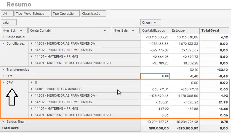
Task: Expand the Saldo Inicial row
Action: [x=4, y=37]
